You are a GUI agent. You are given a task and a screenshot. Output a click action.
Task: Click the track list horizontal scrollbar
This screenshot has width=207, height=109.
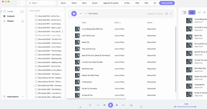[97, 99]
